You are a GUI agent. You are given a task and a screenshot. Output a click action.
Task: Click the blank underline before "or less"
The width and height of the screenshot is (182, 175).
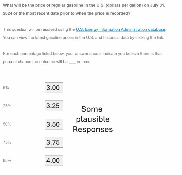click(72, 62)
